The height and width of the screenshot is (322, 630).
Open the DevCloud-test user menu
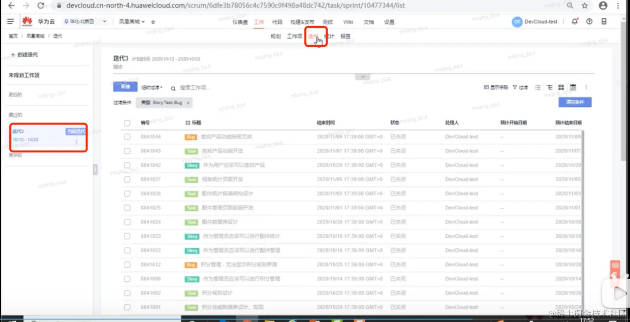[x=535, y=22]
